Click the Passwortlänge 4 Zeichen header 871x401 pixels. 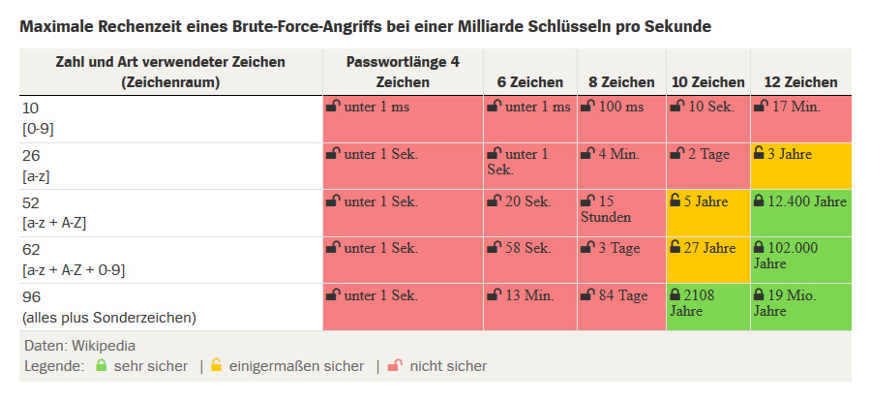403,73
